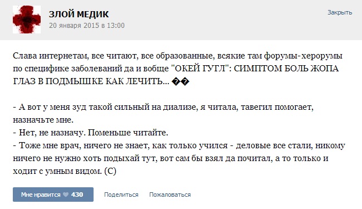View the 430 likes count
362x209 pixels.
click(77, 195)
